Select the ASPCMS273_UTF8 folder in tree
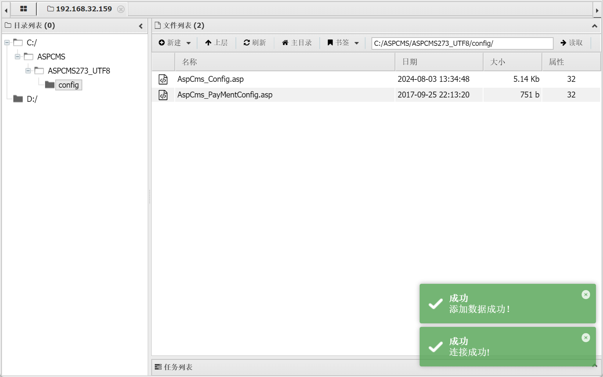 pos(79,71)
